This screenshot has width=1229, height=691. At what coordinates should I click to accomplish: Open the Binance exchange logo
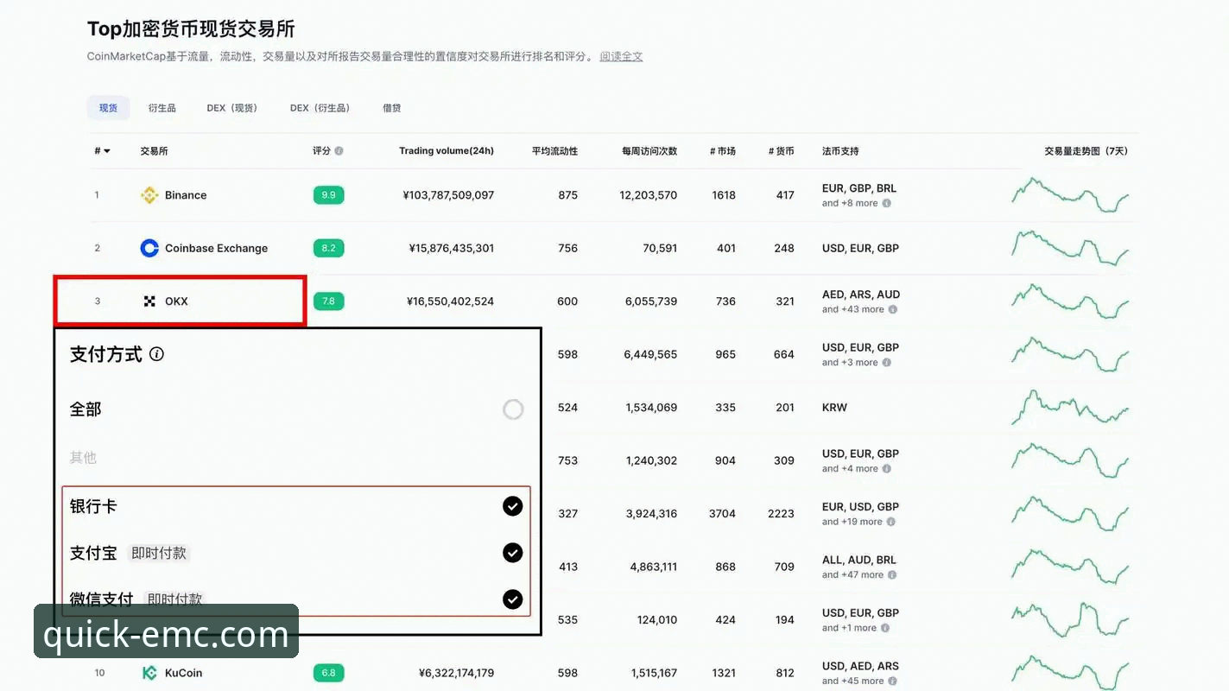149,195
